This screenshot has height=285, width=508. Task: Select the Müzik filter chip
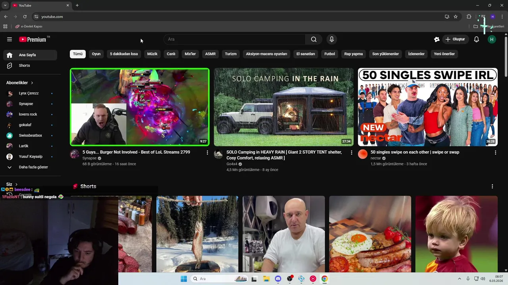[x=152, y=54]
